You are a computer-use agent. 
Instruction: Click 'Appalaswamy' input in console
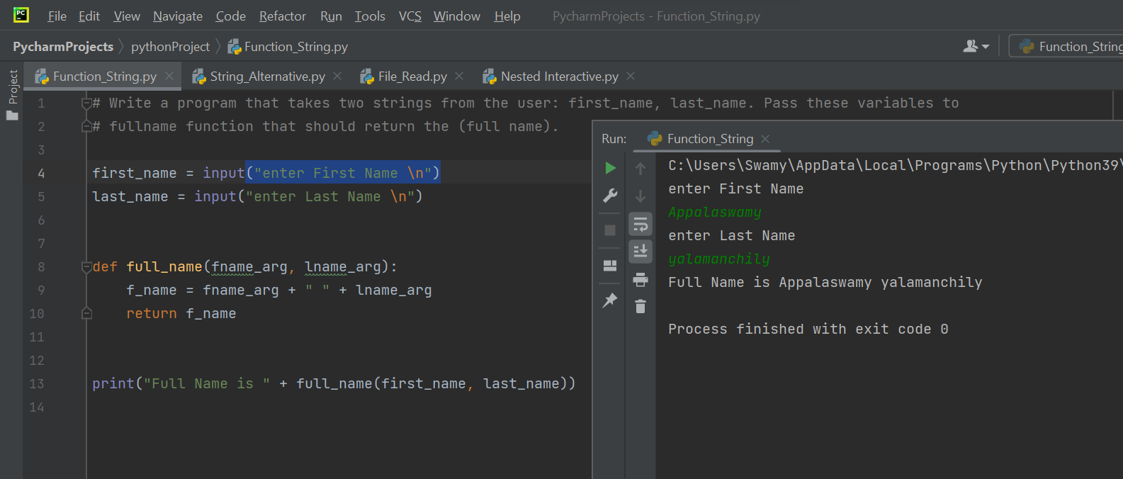point(715,213)
